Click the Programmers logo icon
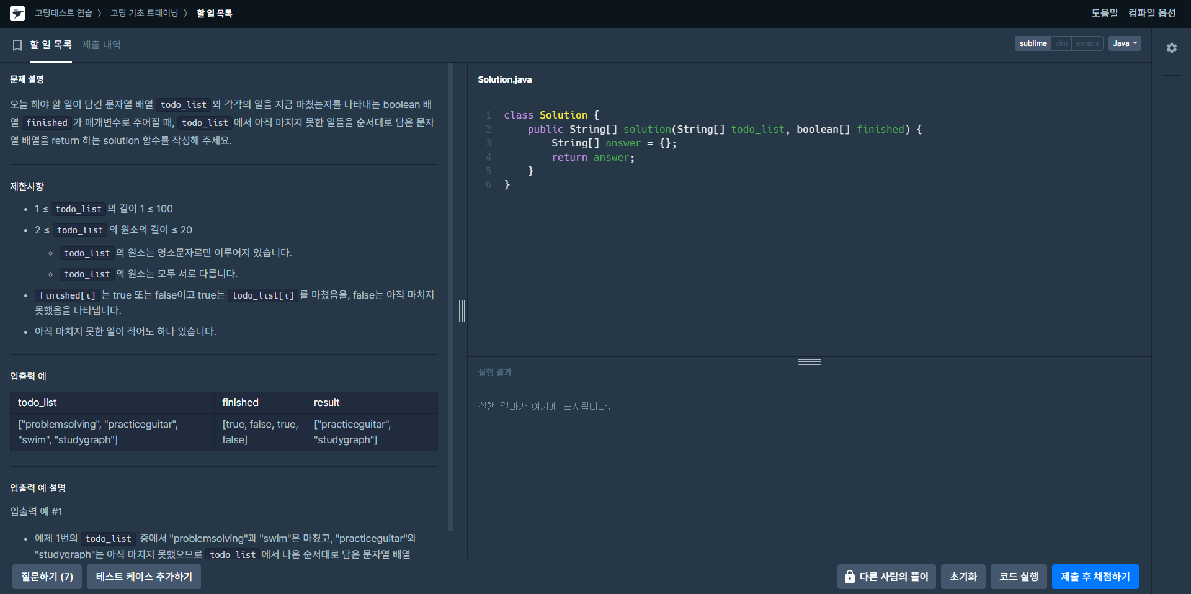Screen dimensions: 1191x594 [17, 13]
